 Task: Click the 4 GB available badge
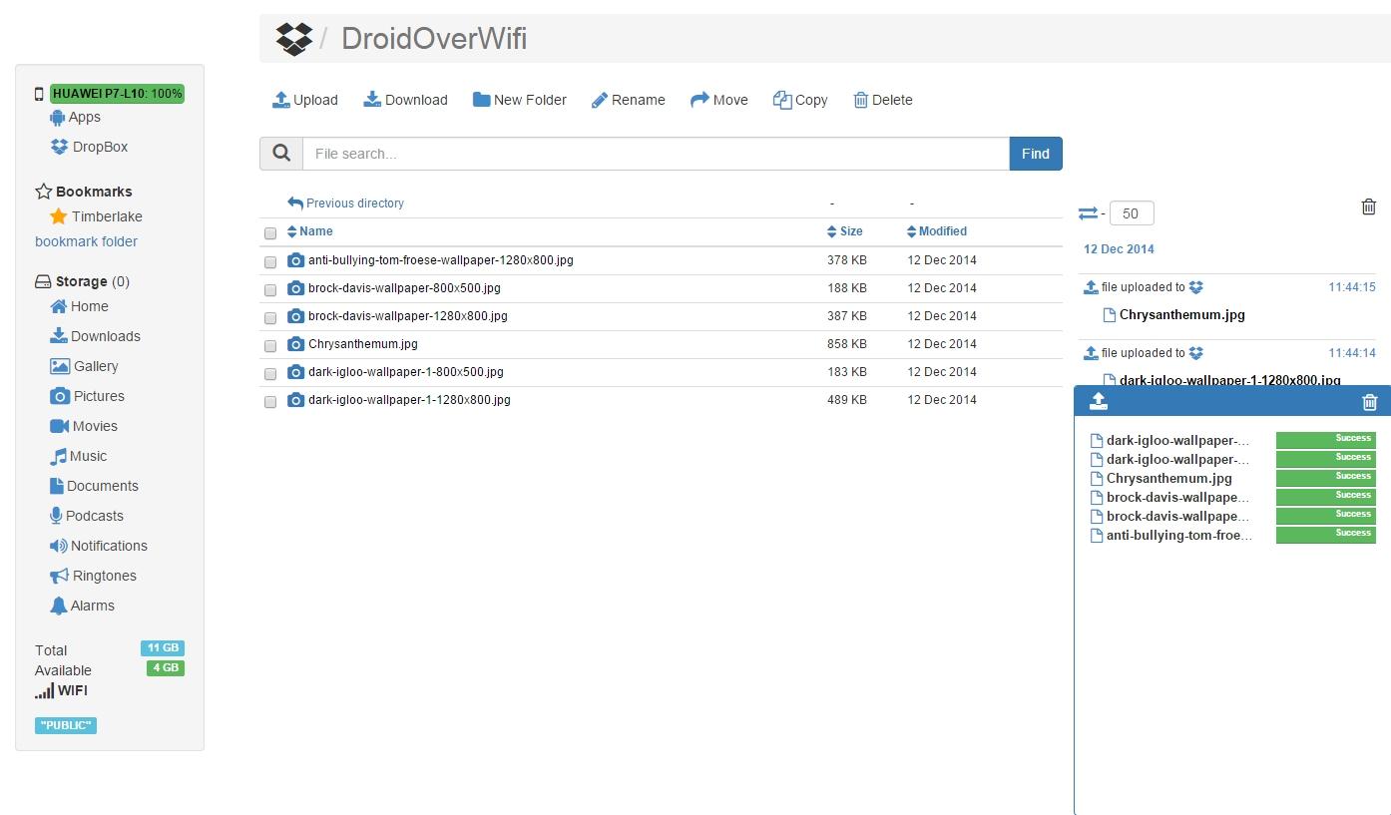pyautogui.click(x=166, y=668)
